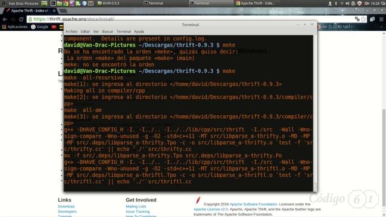Focus the Chrome address bar URL
This screenshot has height=217, width=386.
pyautogui.click(x=74, y=19)
